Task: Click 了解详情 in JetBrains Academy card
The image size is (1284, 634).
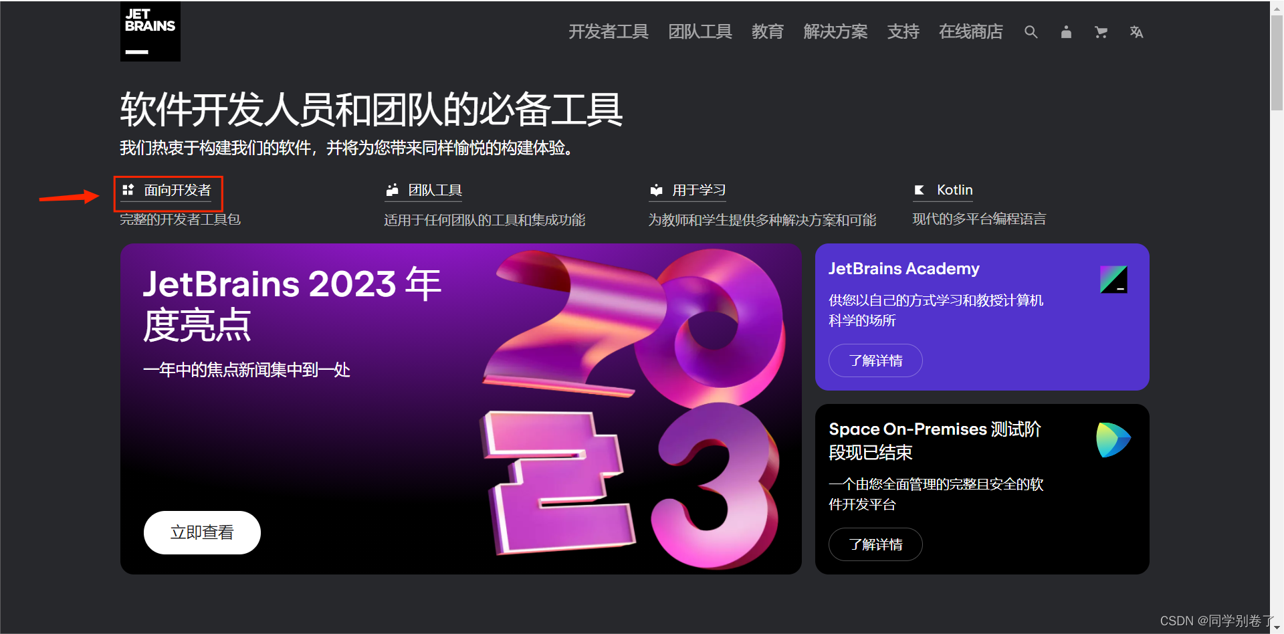Action: pyautogui.click(x=875, y=360)
